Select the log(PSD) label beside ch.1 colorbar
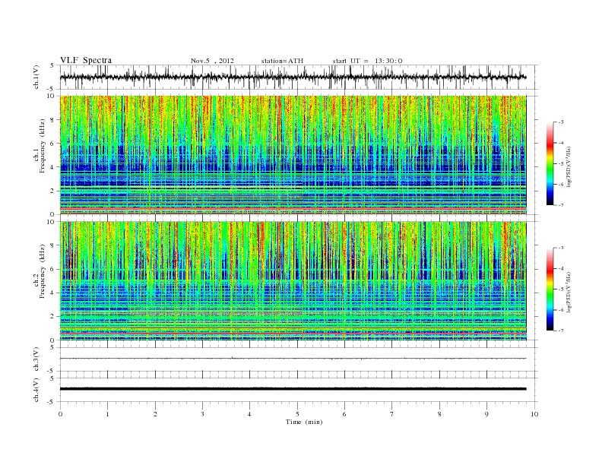Screen dimensions: 602x465 (x=569, y=167)
